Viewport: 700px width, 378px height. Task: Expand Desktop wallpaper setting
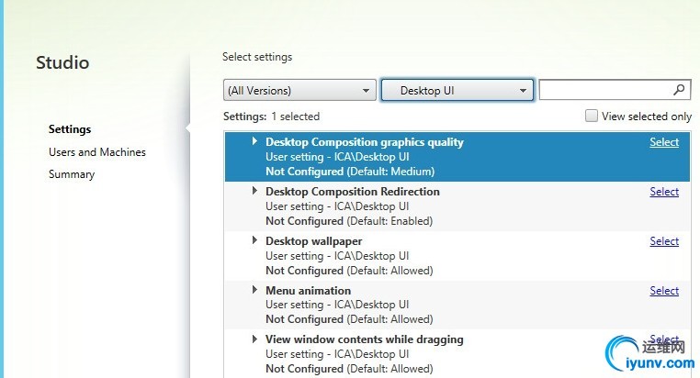tap(254, 240)
